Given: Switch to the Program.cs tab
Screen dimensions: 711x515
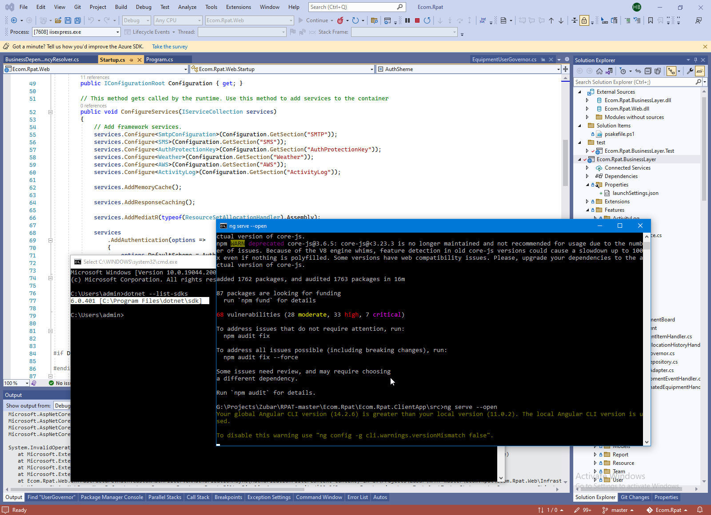Looking at the screenshot, I should coord(160,59).
